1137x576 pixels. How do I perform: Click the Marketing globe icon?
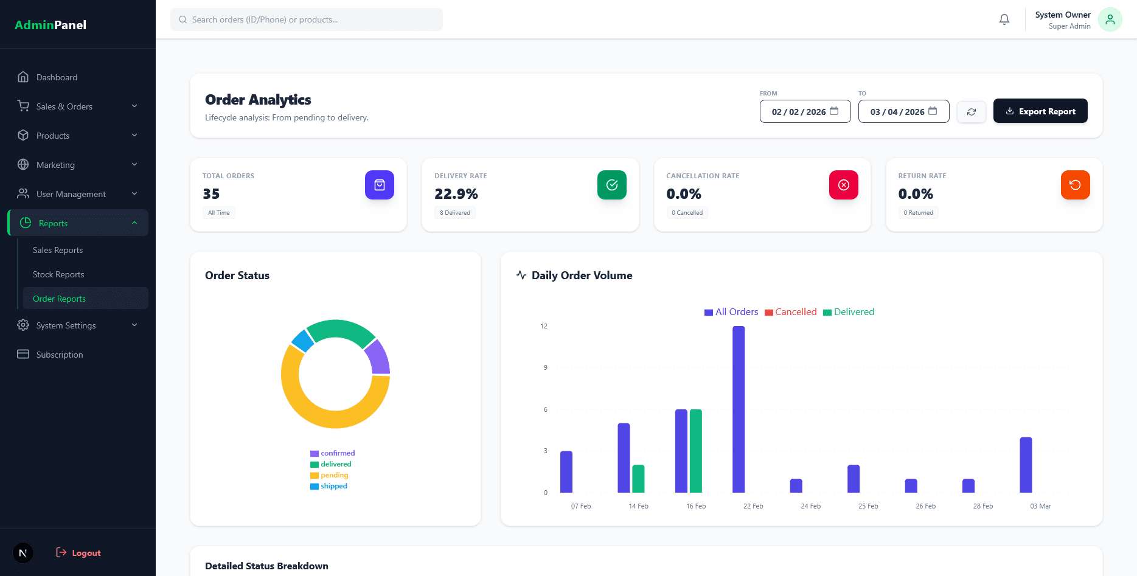pos(23,164)
